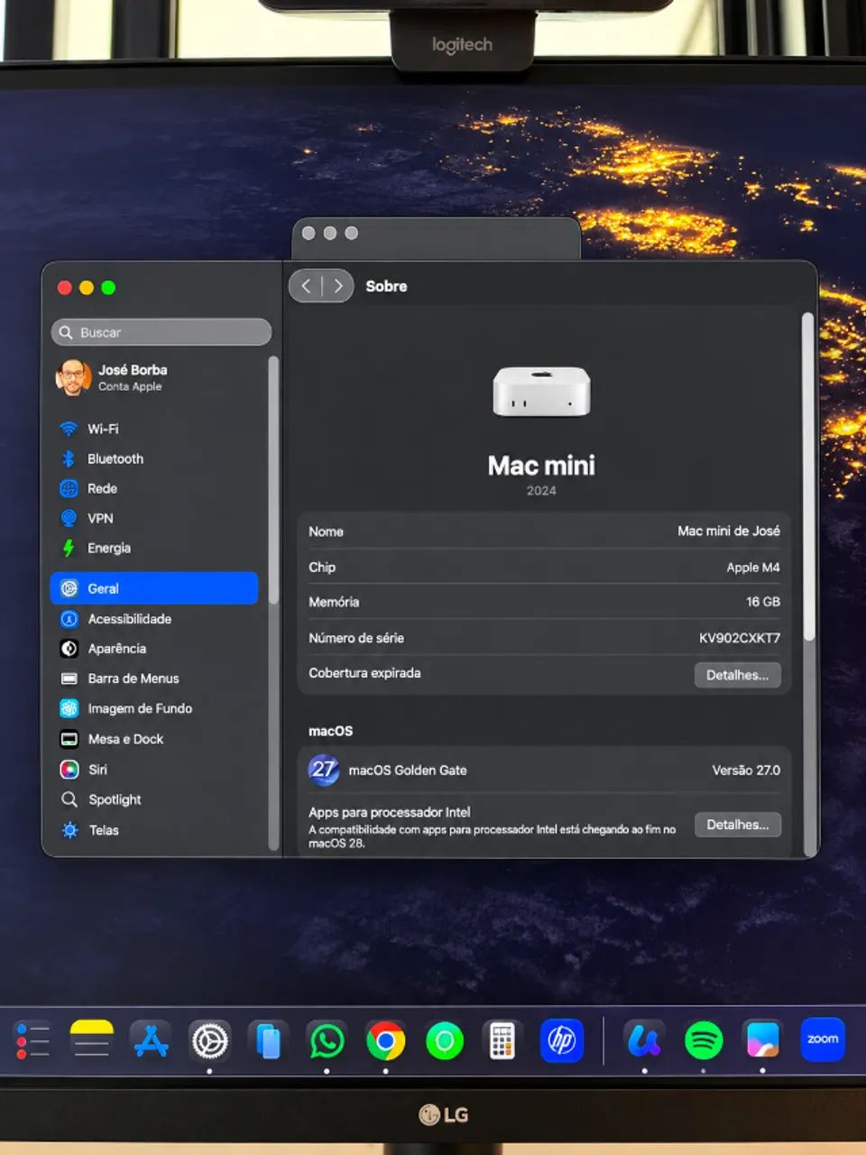
Task: Open the blue phone app in Dock
Action: [268, 1041]
